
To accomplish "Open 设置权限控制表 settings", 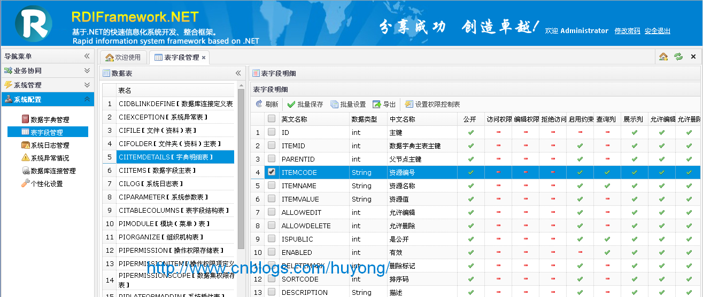I will click(x=432, y=105).
